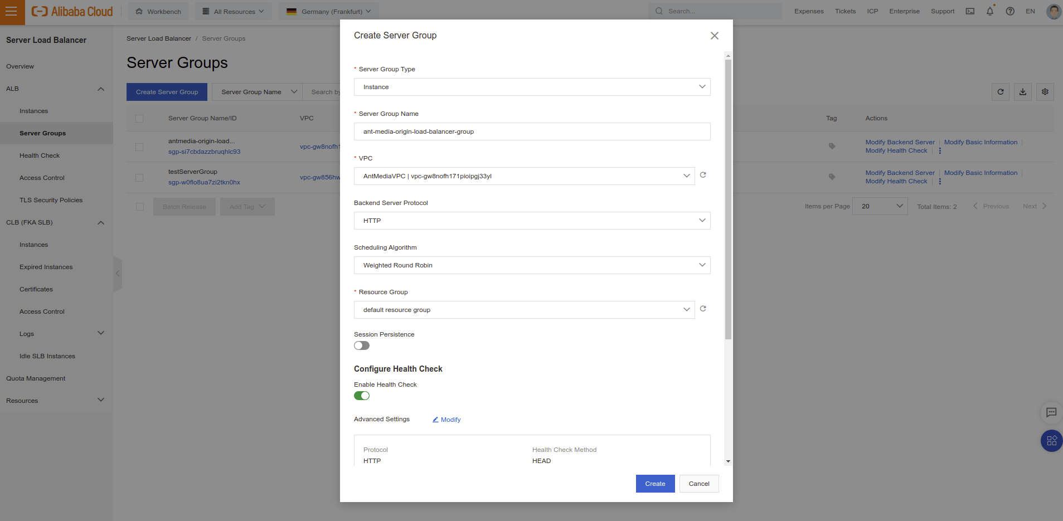Open Server Group Name filter dropdown
This screenshot has height=521, width=1063.
click(257, 92)
